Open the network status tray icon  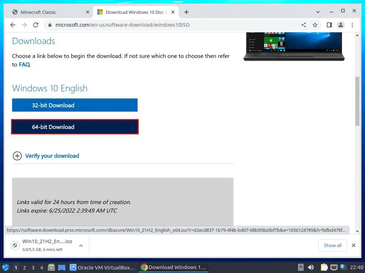pos(334,267)
